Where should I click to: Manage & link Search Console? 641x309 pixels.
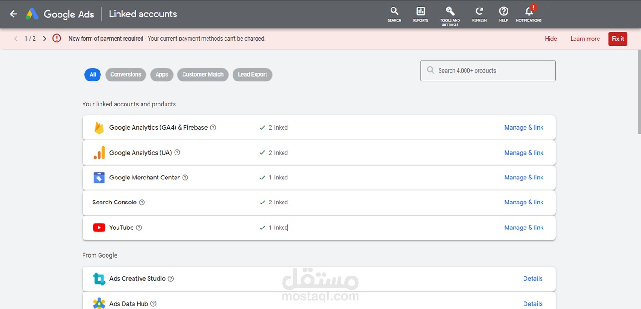click(524, 203)
